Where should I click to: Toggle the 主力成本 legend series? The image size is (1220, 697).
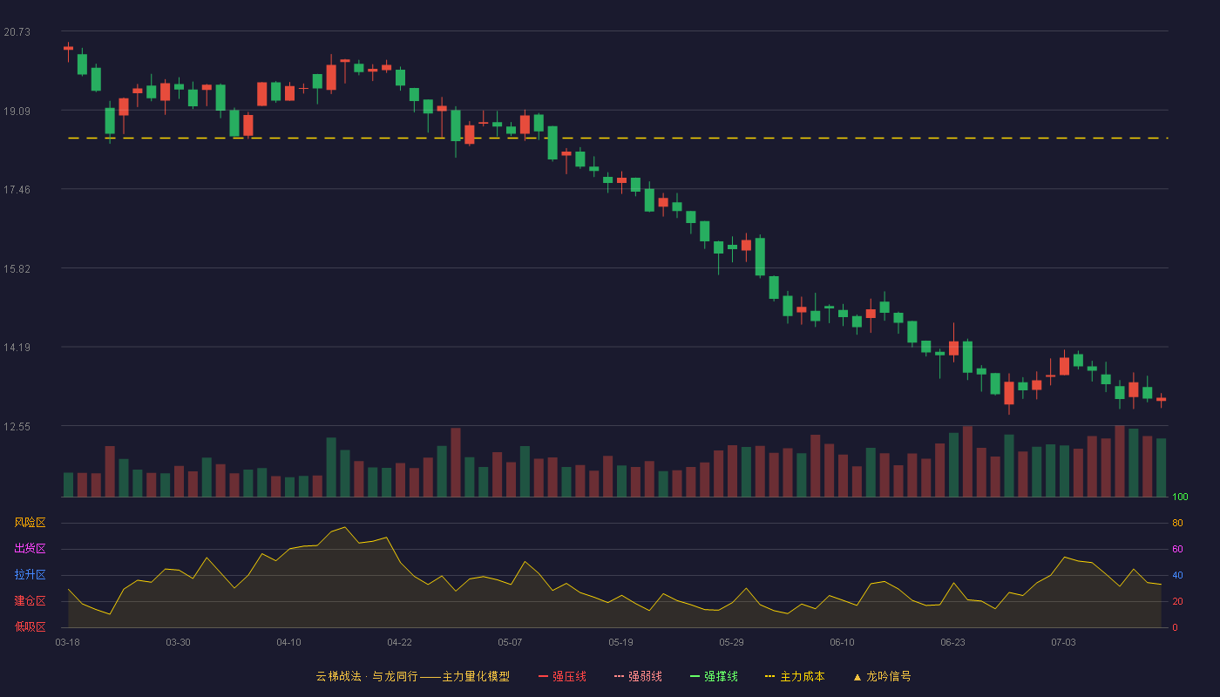(x=794, y=676)
